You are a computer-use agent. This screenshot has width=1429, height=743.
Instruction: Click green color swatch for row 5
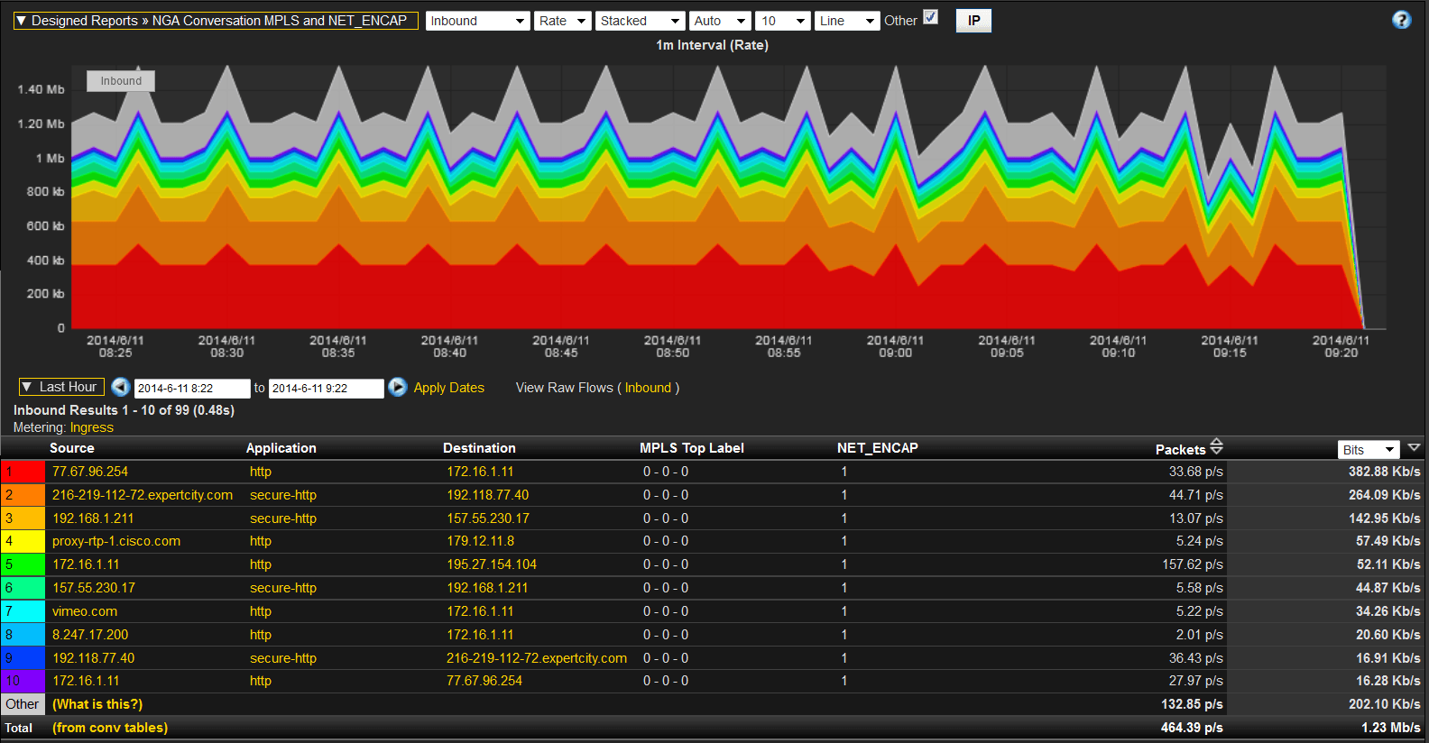pos(23,564)
